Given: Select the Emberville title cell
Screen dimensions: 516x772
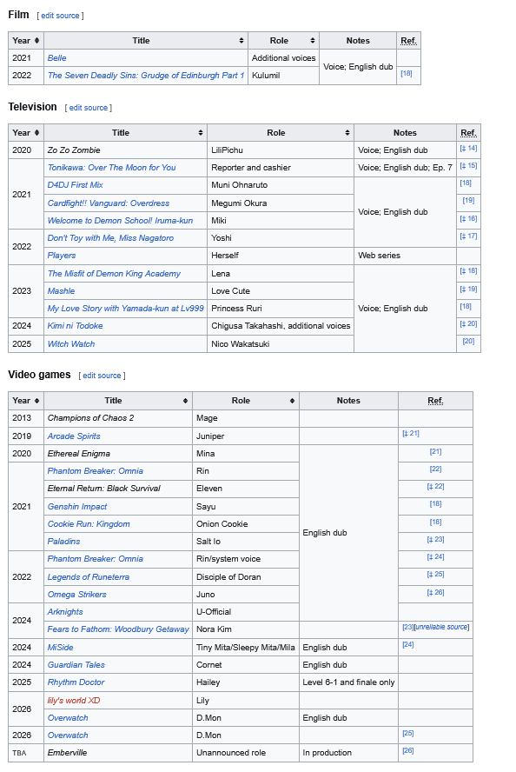Looking at the screenshot, I should (118, 753).
